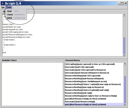
Task: Minimize the Script-1.4 window
Action: tap(119, 3)
